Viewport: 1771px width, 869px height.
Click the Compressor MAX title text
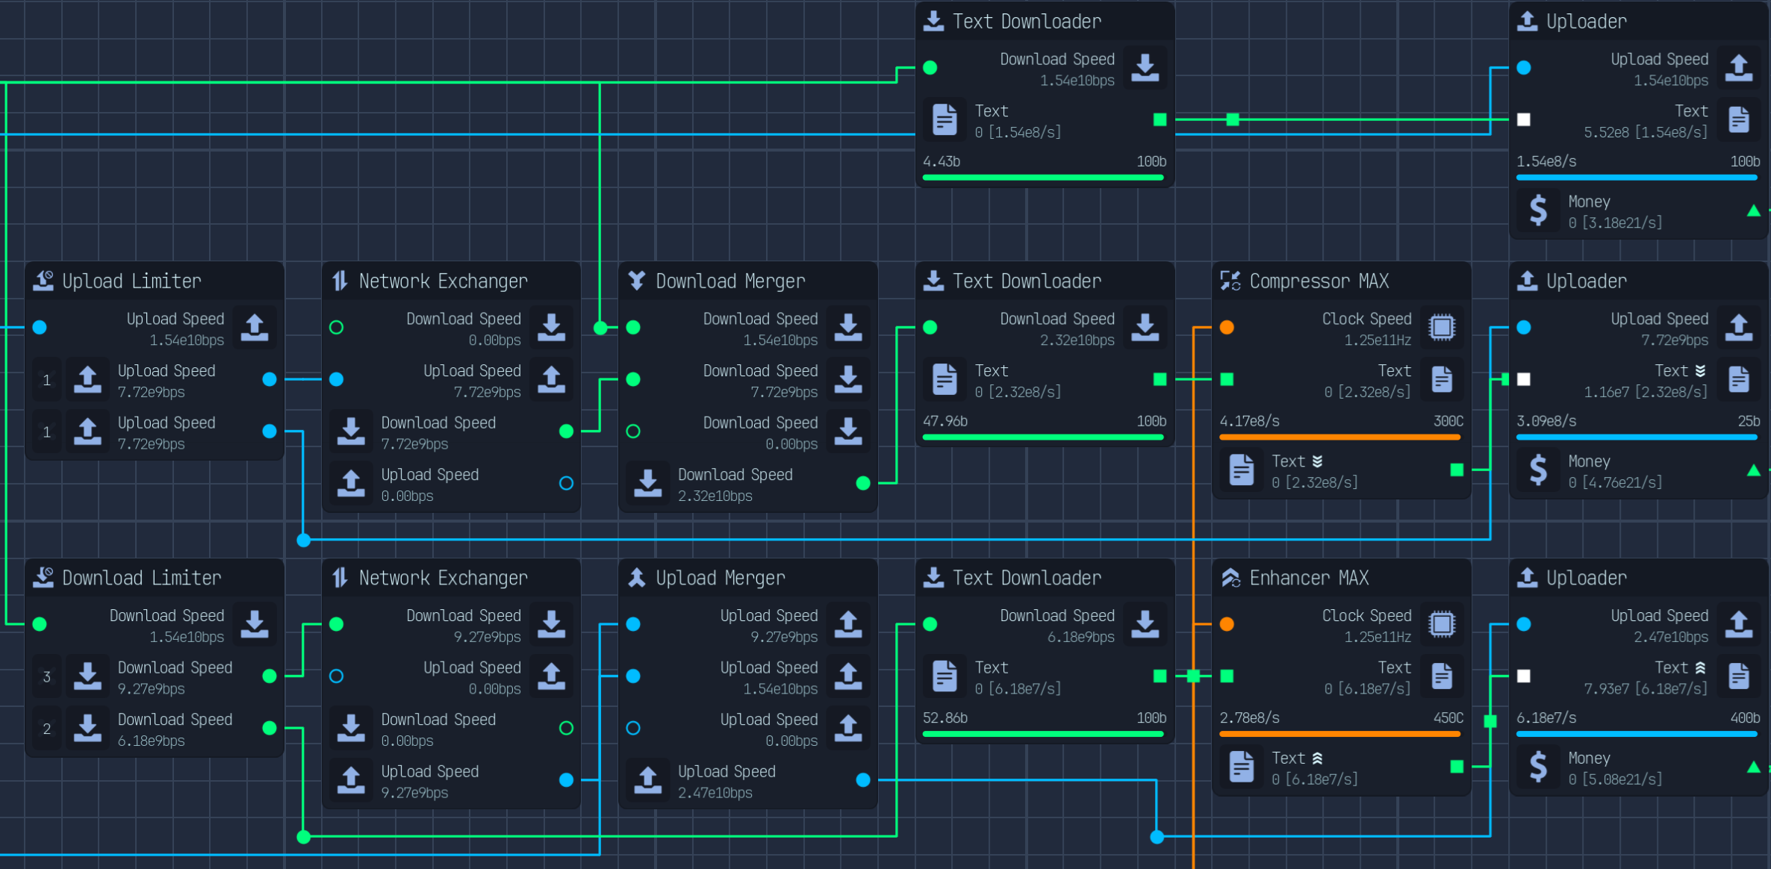1319,281
